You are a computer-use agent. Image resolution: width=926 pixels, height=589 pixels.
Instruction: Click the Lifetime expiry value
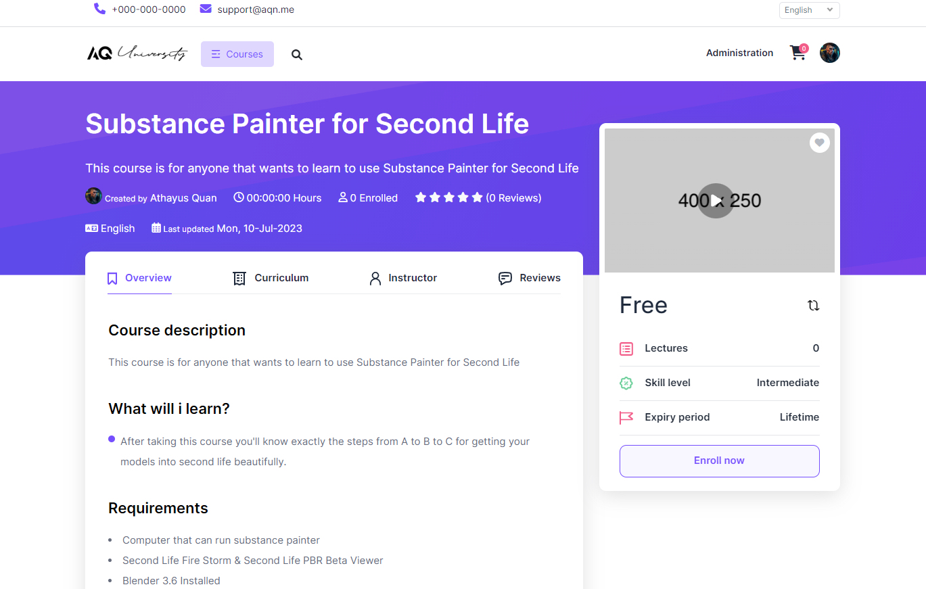click(799, 417)
